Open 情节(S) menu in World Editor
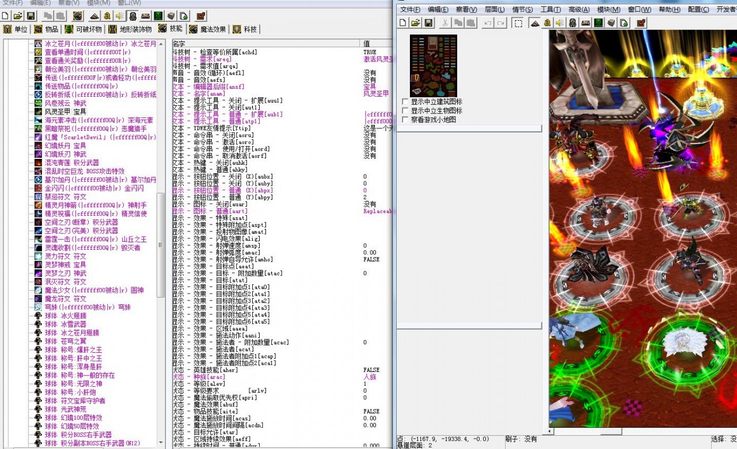Viewport: 737px width, 449px height. pos(522,10)
